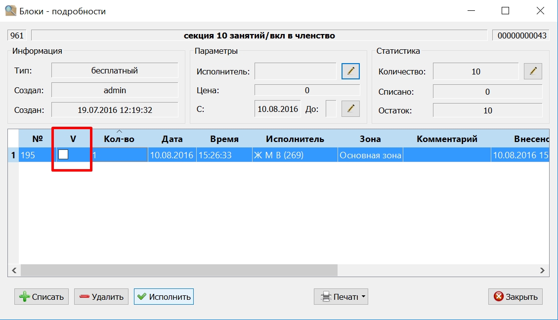Click the Кол-во cell with value 1
This screenshot has width=558, height=320.
click(119, 155)
